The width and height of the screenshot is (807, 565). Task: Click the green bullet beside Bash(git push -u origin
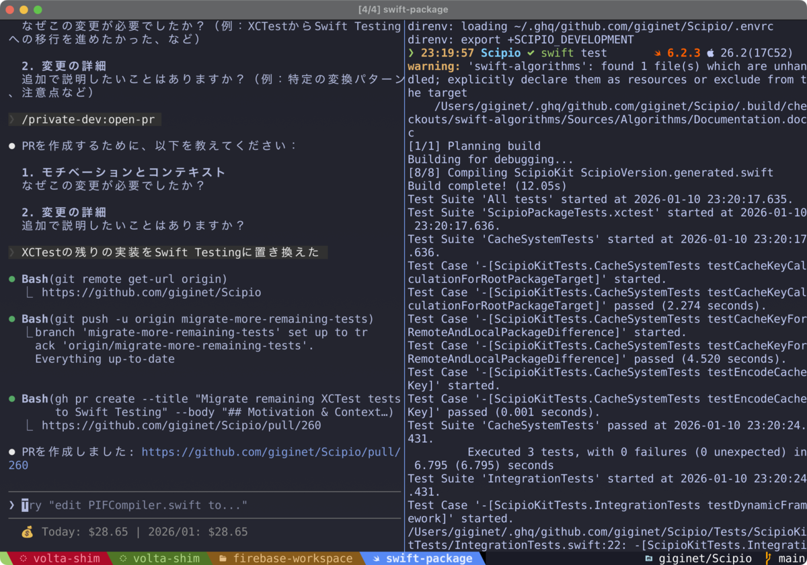click(12, 319)
